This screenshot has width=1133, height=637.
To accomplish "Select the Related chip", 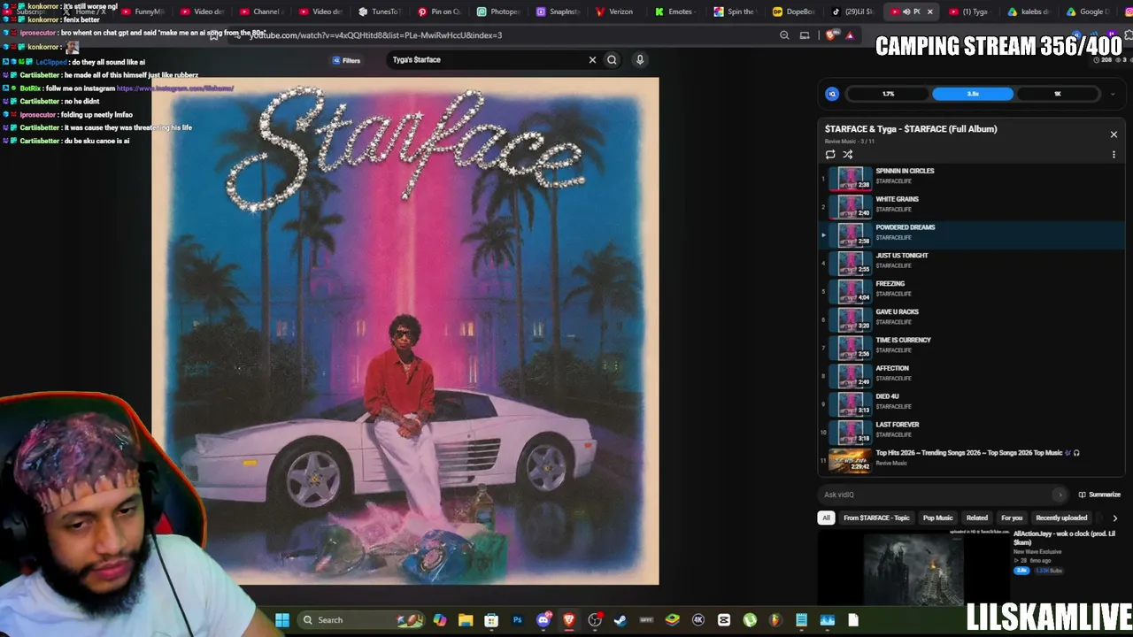I will tap(977, 518).
